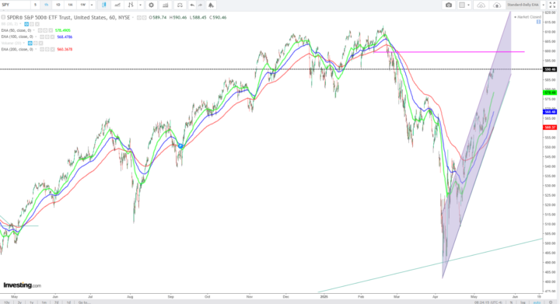This screenshot has height=304, width=560.
Task: Expand the dropdown arrow beside bar style icon
Action: point(140,5)
